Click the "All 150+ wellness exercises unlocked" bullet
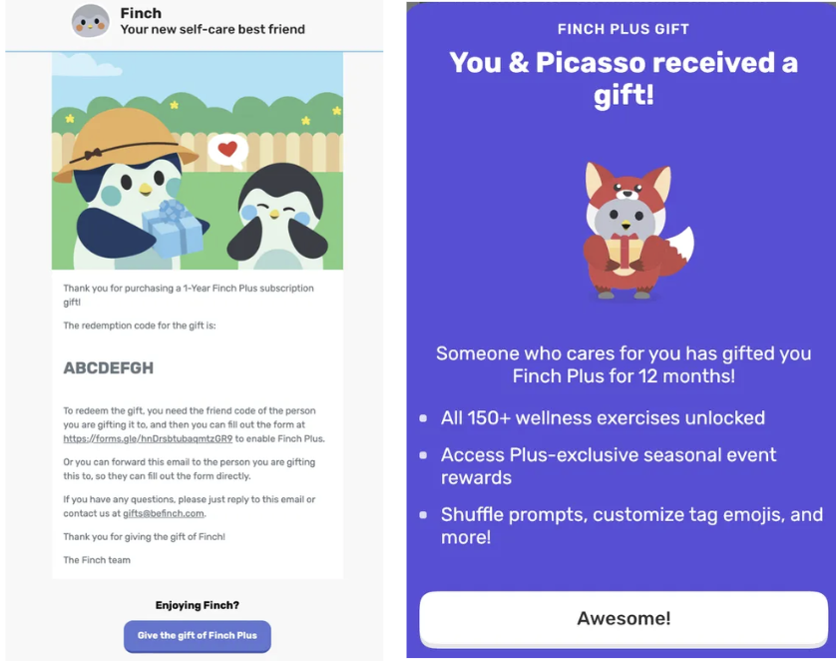 pyautogui.click(x=603, y=417)
